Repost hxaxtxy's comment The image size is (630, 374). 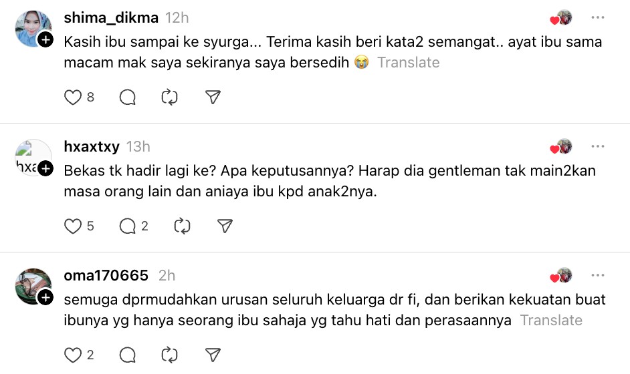tap(182, 226)
